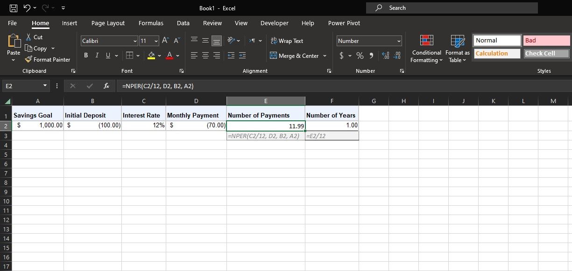Click the Format Painter button

48,59
